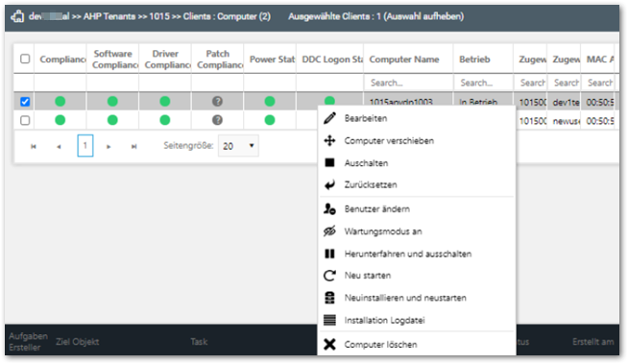Click the Computer Name search field
This screenshot has height=364, width=628.
[408, 83]
